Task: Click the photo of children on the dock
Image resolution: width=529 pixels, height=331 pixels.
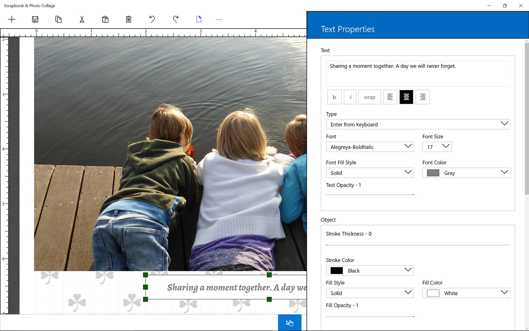Action: 170,154
